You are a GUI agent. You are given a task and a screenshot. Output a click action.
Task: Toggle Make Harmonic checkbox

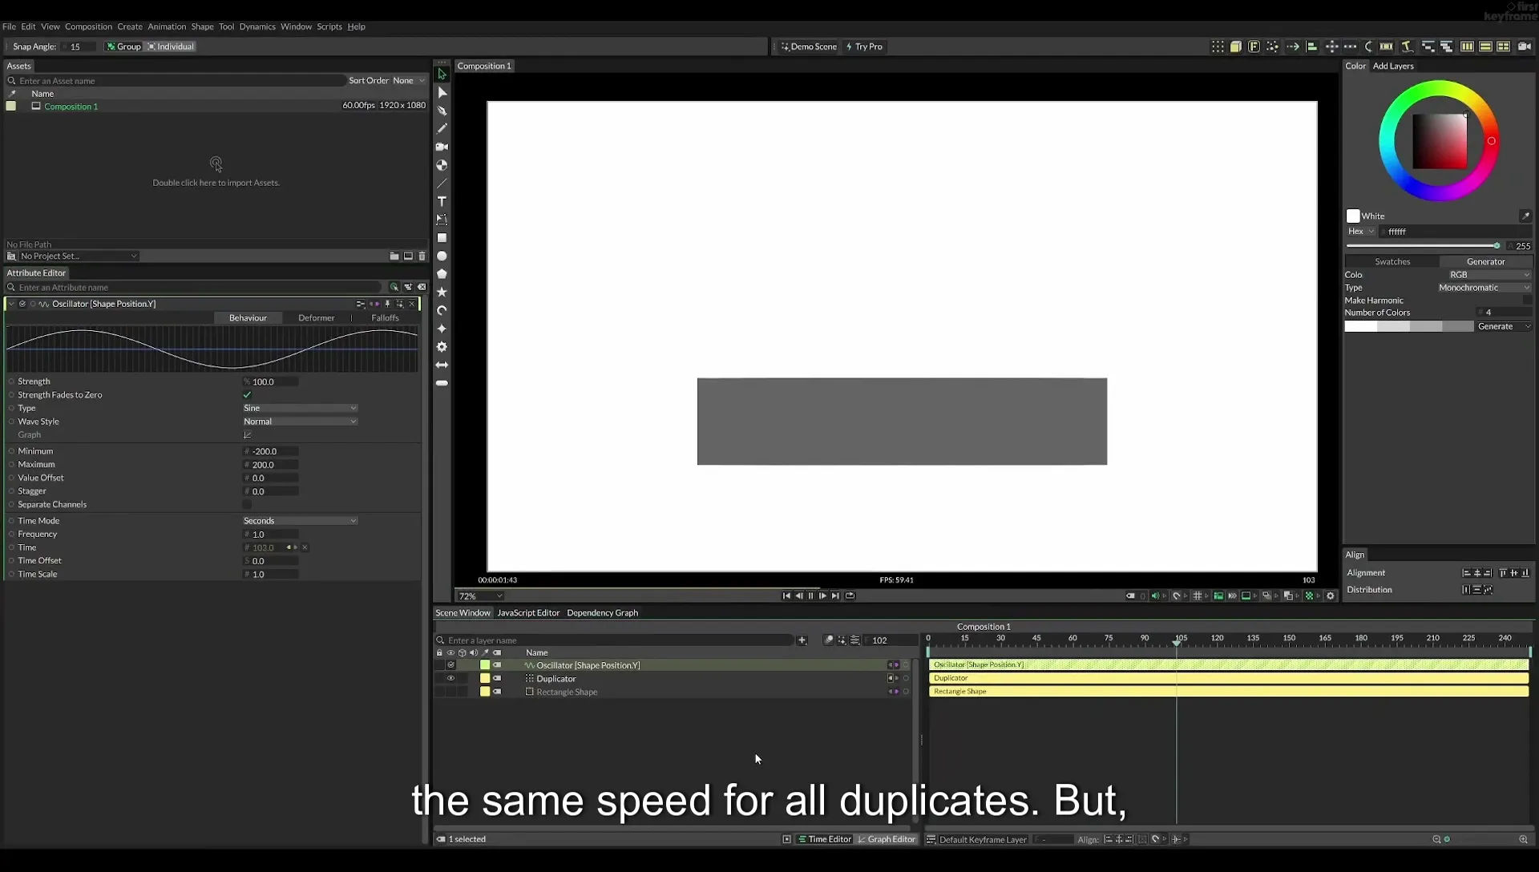pos(1527,301)
